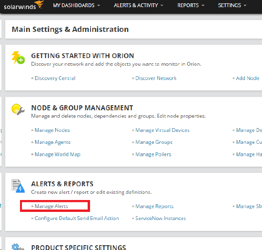Open the Discovery Central link
262x250 pixels.
[x=55, y=78]
